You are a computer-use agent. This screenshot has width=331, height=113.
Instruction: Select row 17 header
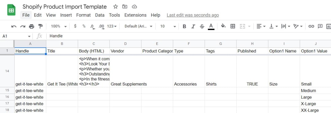(x=7, y=104)
